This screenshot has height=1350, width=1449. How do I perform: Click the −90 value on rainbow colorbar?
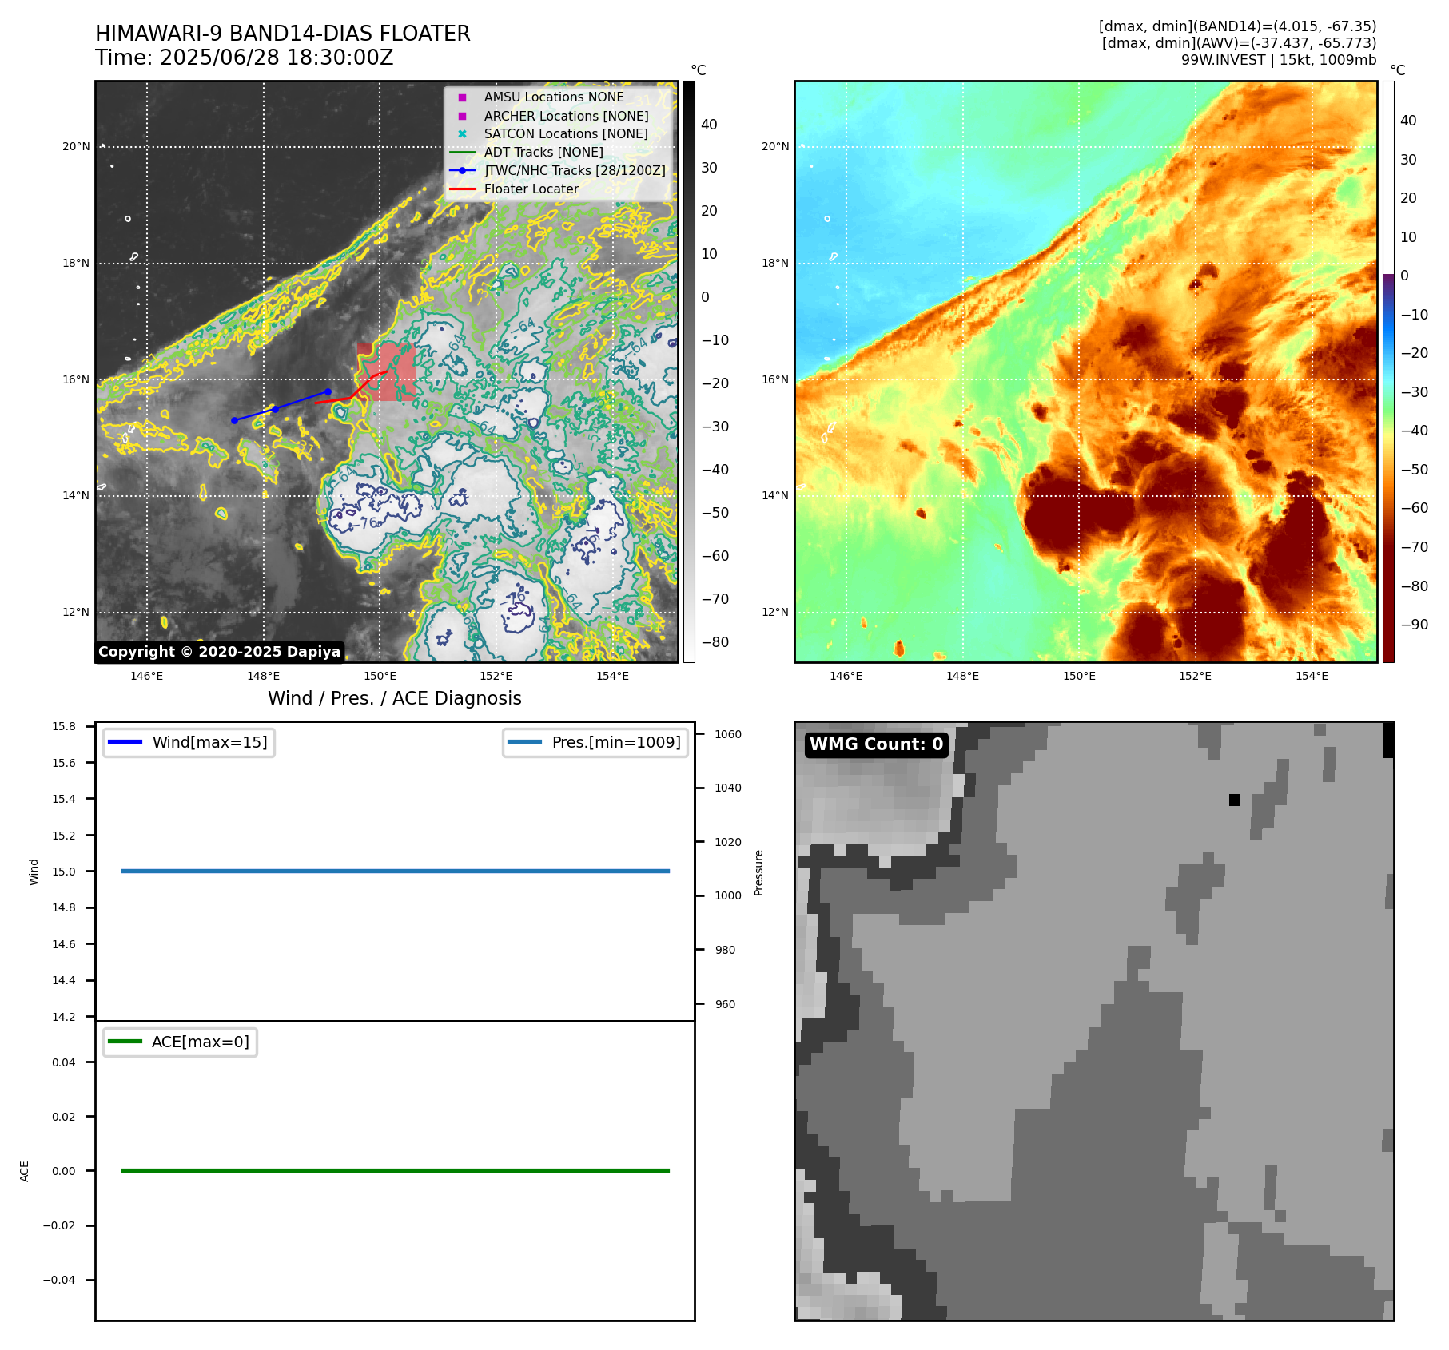[x=1415, y=625]
